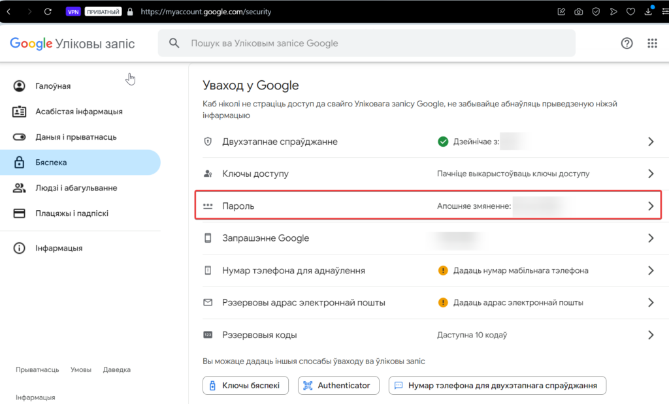Click the orange warning icon for backup email
The image size is (669, 404).
point(443,303)
